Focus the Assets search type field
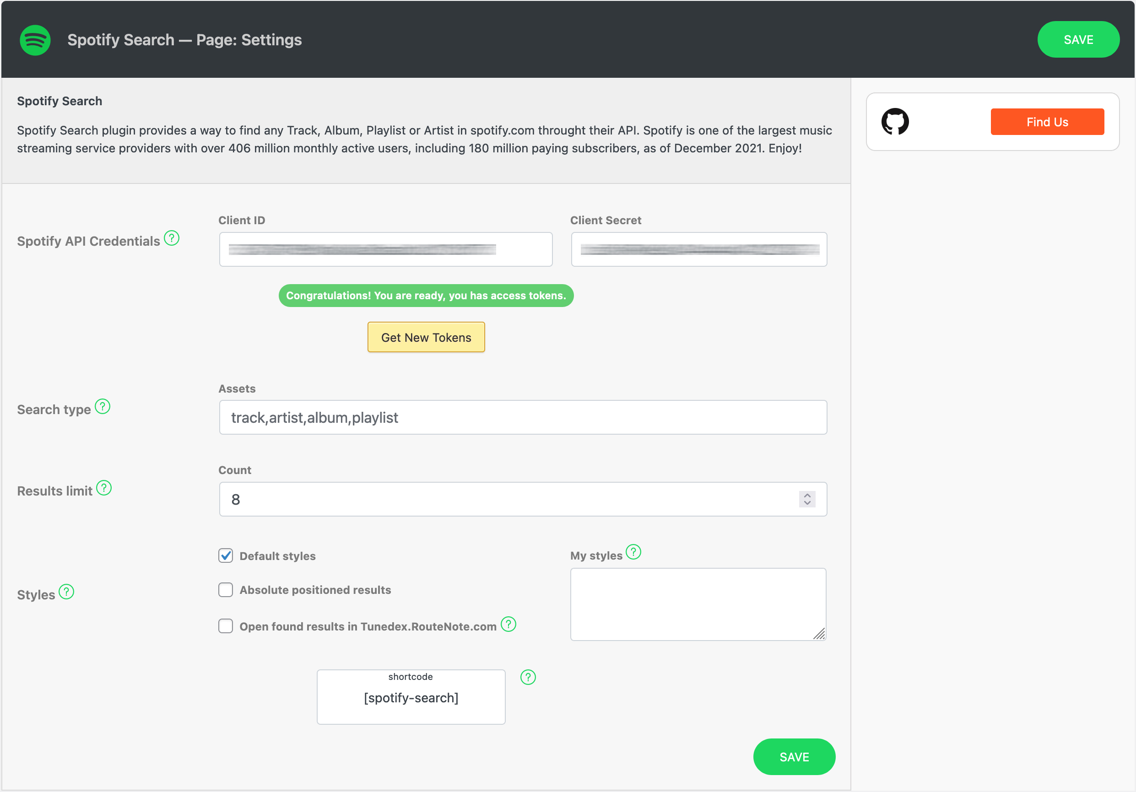Image resolution: width=1136 pixels, height=792 pixels. coord(523,418)
